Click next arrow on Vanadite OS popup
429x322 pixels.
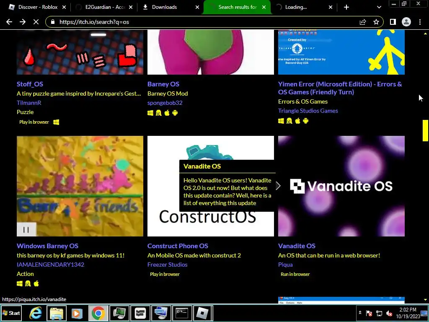[278, 186]
